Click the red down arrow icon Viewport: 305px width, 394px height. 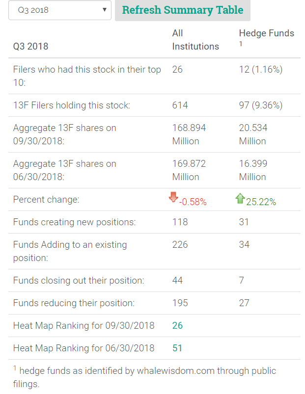pyautogui.click(x=173, y=198)
